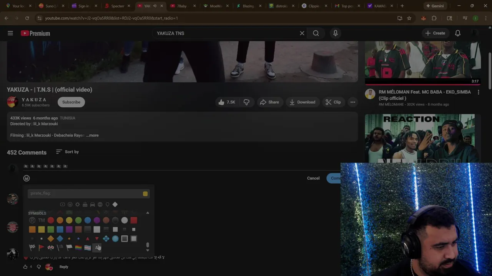Insert the crossed Japanese flags emoji
This screenshot has height=276, width=492.
coord(51,248)
